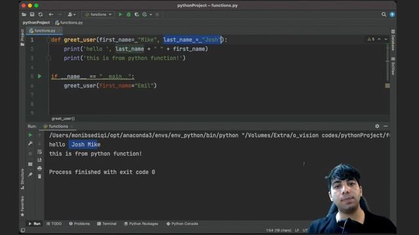Click the greet_user() breadcrumb below editor
Image resolution: width=419 pixels, height=235 pixels.
pyautogui.click(x=63, y=119)
